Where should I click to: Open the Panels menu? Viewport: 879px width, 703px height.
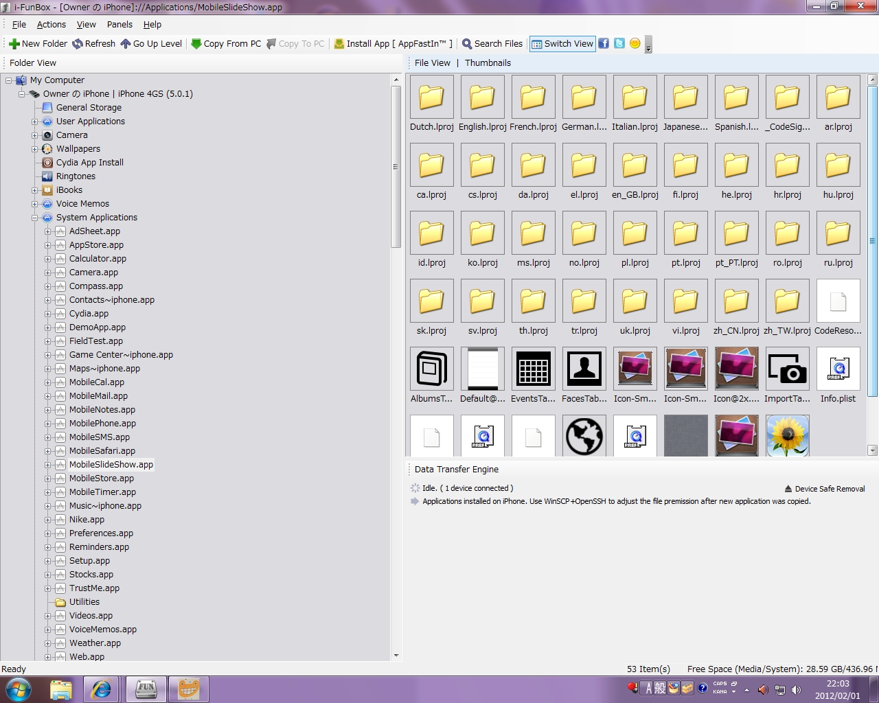(x=119, y=24)
